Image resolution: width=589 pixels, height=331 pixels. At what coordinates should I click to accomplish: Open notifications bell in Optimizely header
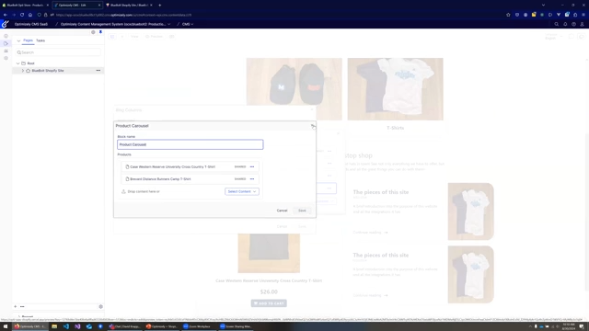(565, 24)
